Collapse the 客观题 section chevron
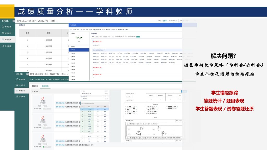Screen dimensions: 267x150 [x=32, y=92]
